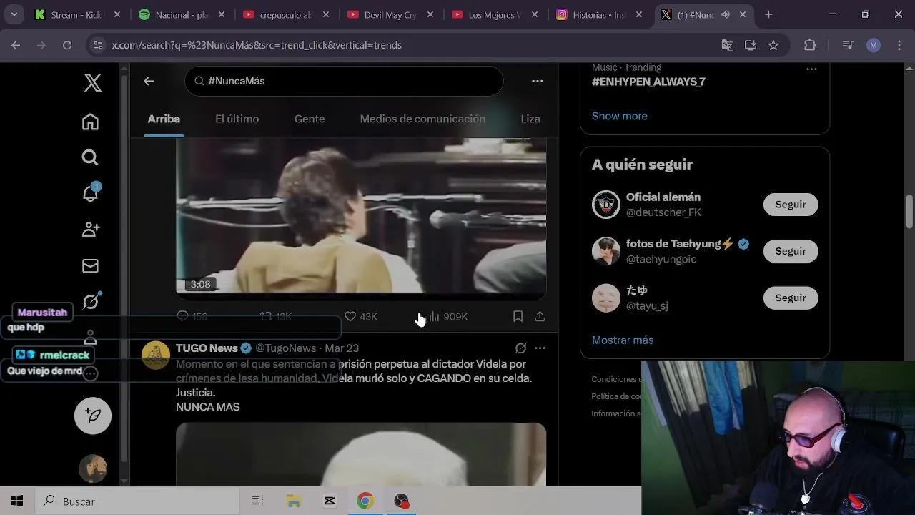This screenshot has width=915, height=515.
Task: Bookmark the video post
Action: [518, 316]
